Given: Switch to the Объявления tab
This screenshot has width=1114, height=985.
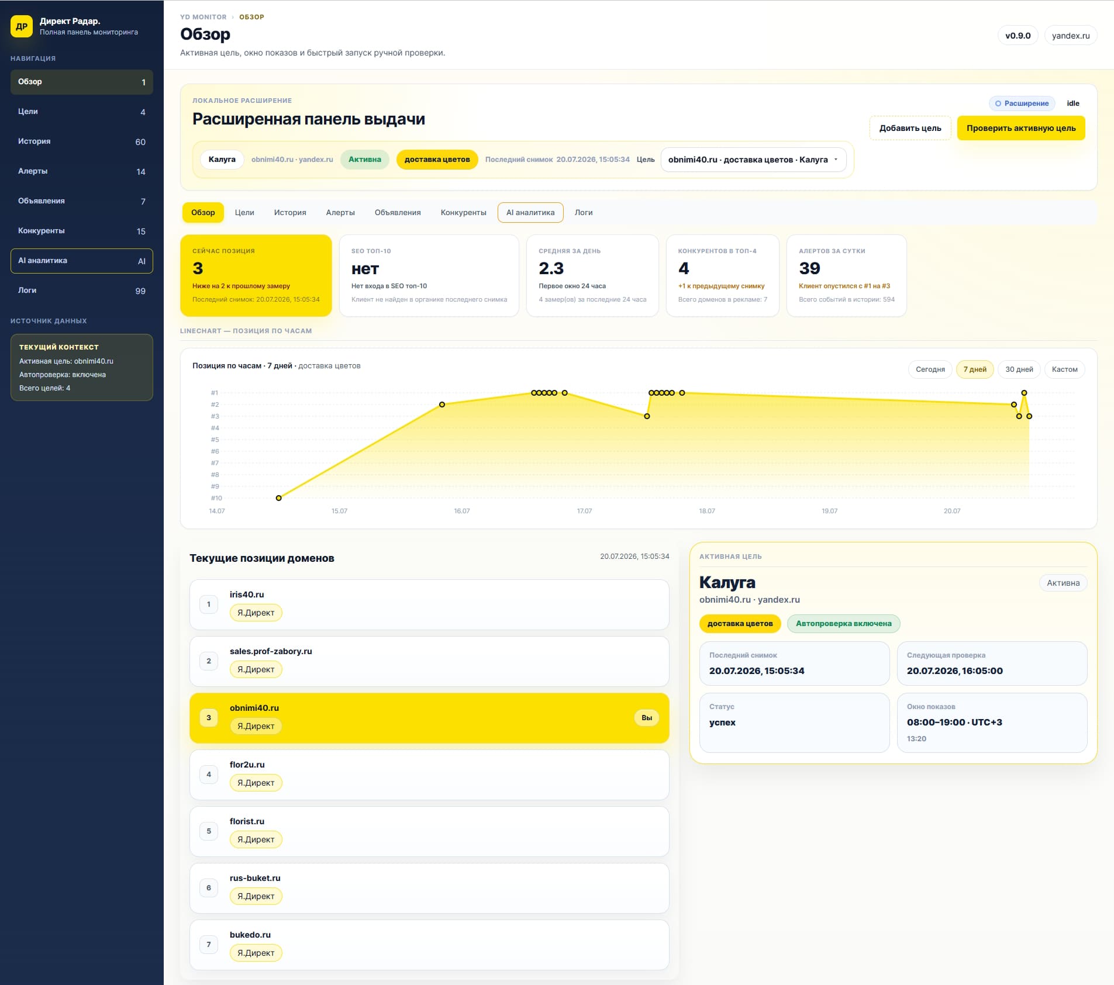Looking at the screenshot, I should [x=398, y=213].
